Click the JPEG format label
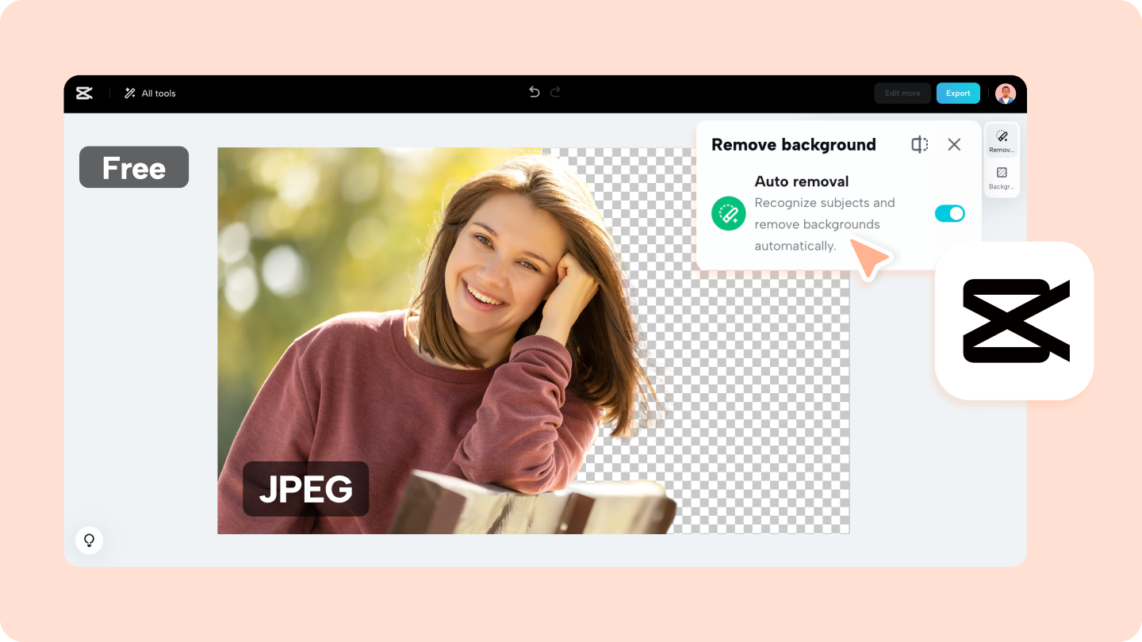 click(305, 489)
